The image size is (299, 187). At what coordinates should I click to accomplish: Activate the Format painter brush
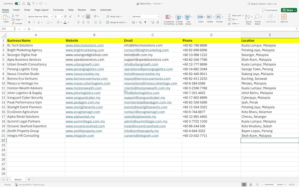click(x=13, y=23)
